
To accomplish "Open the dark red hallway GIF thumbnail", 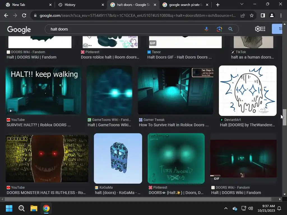I will 243,158.
